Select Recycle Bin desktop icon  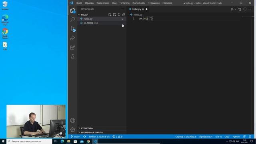click(5, 6)
